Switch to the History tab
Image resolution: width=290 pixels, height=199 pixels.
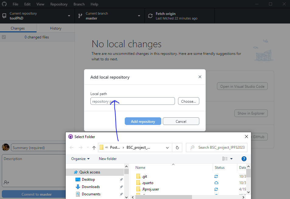click(x=56, y=28)
